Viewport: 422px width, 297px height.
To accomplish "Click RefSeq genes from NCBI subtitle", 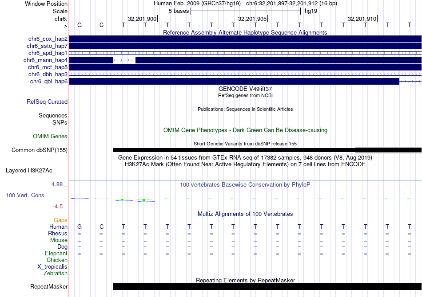I will [245, 96].
